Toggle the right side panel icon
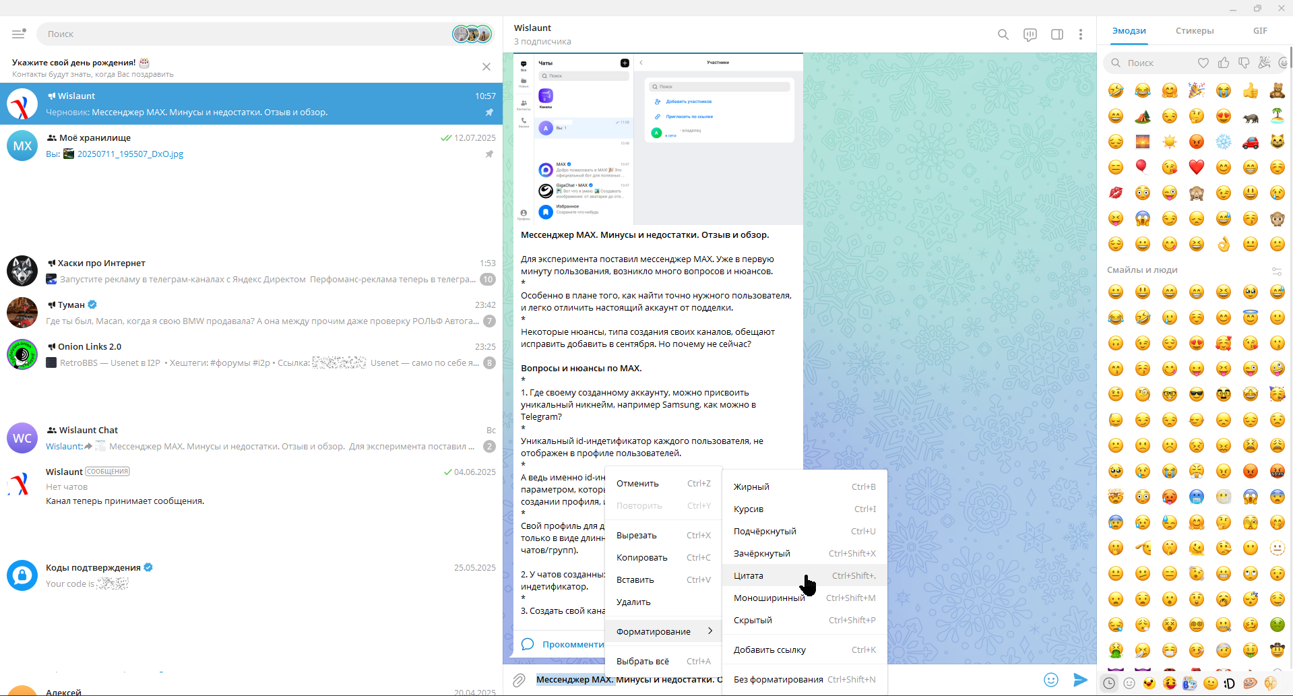1293x696 pixels. pos(1057,34)
